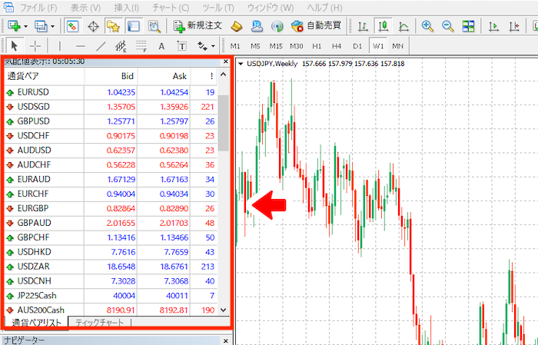Open the MetaEditor gold book icon

coord(237,26)
